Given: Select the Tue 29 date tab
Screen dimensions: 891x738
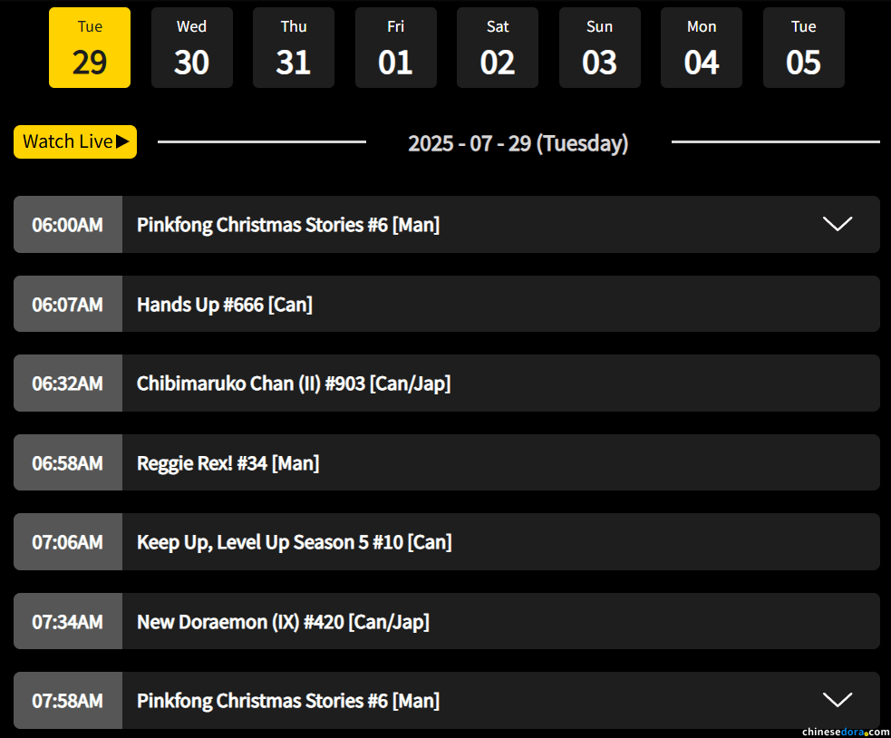Looking at the screenshot, I should pyautogui.click(x=90, y=48).
